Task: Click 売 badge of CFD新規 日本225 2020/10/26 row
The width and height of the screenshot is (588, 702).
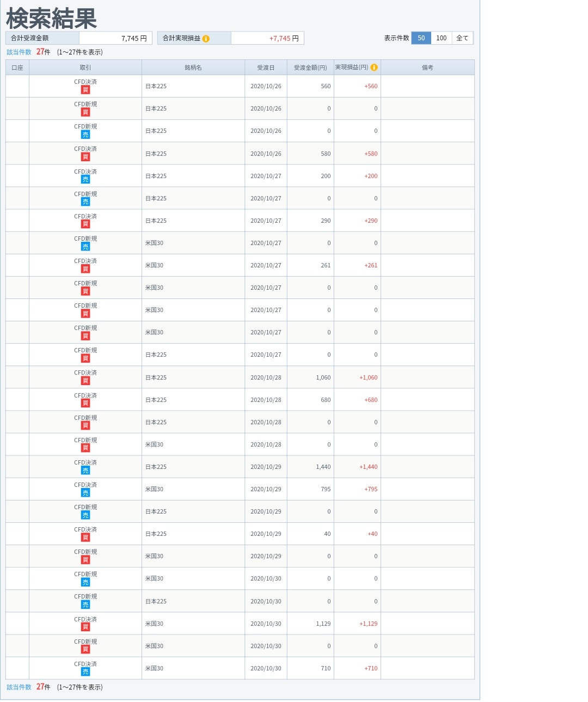Action: click(x=85, y=135)
